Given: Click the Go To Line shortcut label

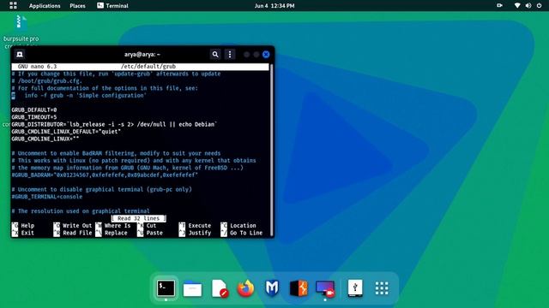Looking at the screenshot, I should [246, 233].
